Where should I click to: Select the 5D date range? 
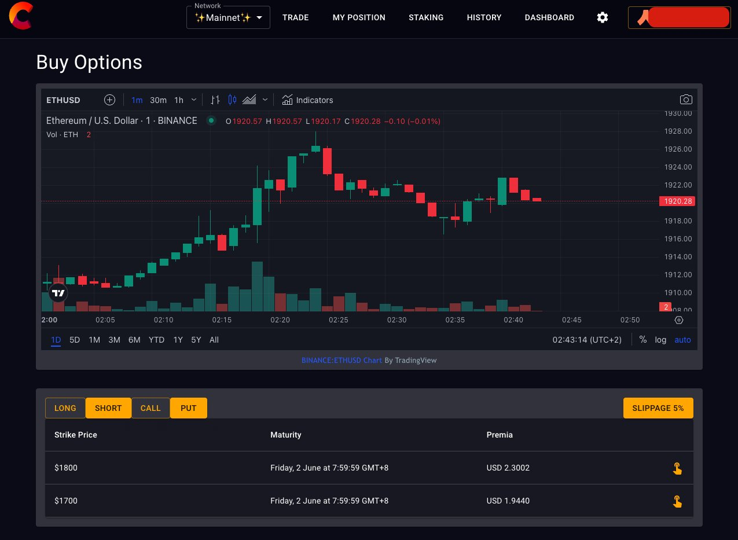click(75, 340)
